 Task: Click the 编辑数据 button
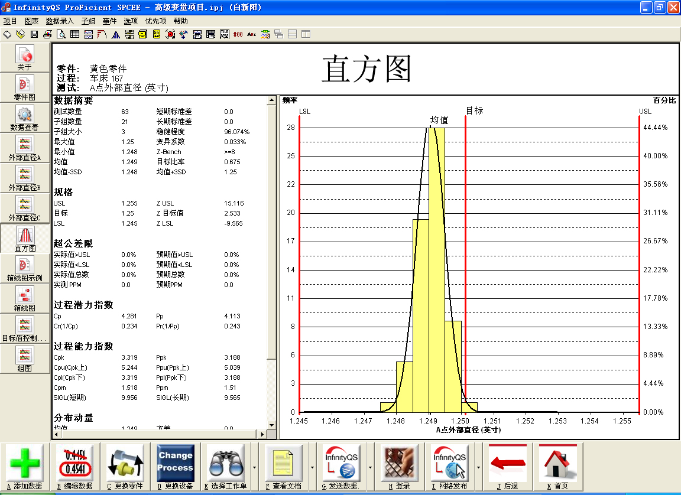tap(74, 467)
